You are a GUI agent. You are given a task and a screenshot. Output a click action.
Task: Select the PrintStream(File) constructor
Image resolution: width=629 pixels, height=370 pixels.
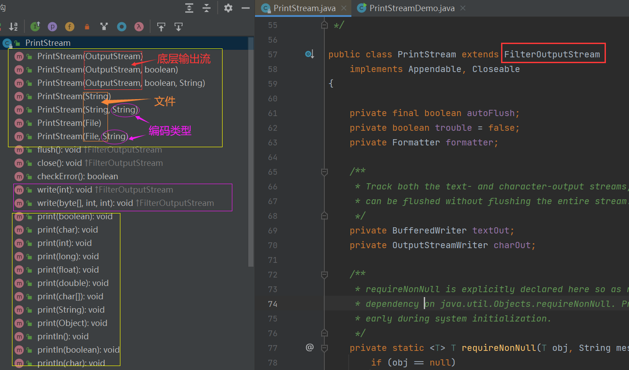[69, 123]
